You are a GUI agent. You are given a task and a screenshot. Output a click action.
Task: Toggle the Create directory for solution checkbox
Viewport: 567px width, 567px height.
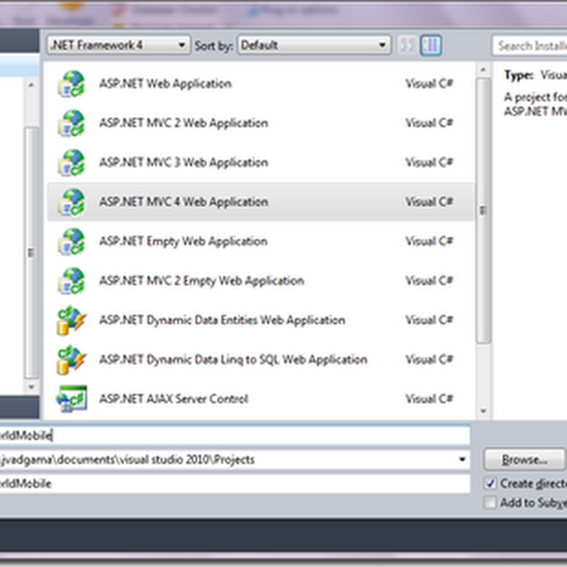(490, 483)
